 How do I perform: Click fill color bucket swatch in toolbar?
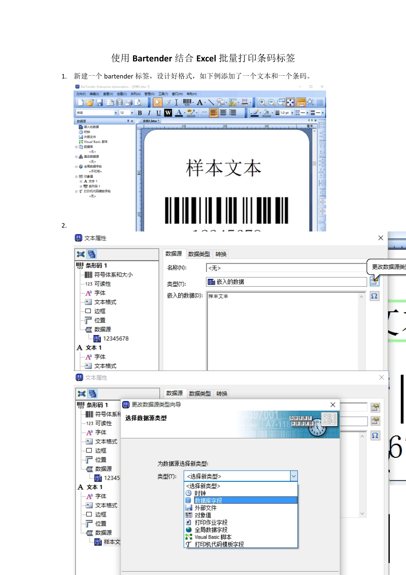266,113
